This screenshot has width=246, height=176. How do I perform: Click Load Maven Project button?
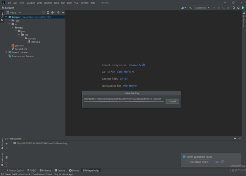pos(199,162)
